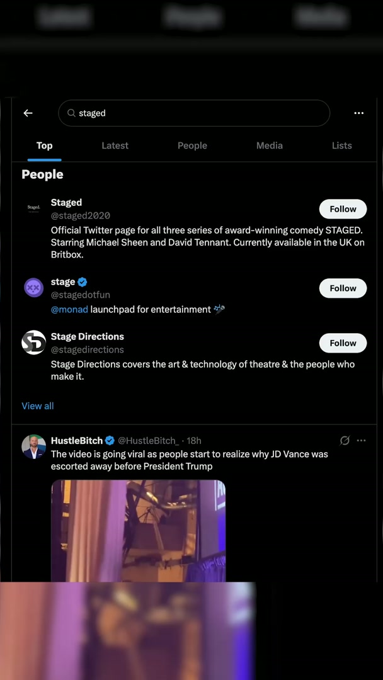Image resolution: width=383 pixels, height=680 pixels.
Task: Open the Staged profile avatar
Action: point(34,207)
